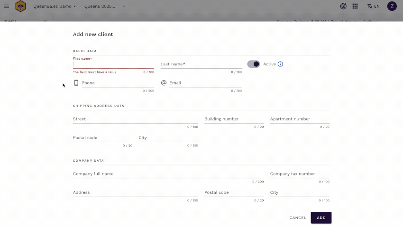403x227 pixels.
Task: Expand the QueenBe.es Demo dropdown
Action: (55, 6)
